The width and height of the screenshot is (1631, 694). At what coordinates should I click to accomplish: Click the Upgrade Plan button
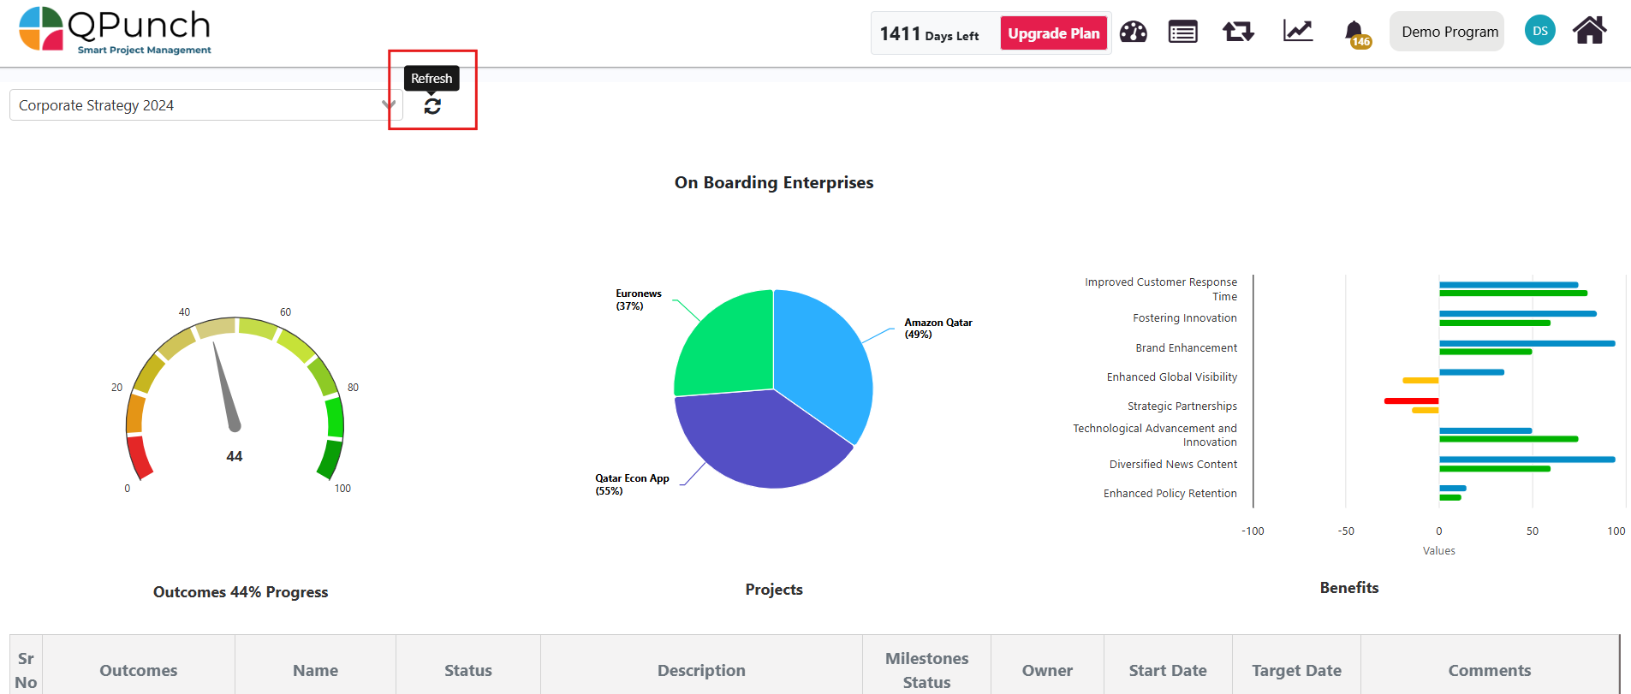[x=1053, y=33]
